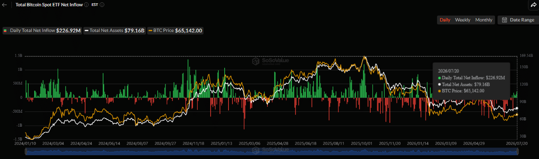Open info icon beside chart title
539x159 pixels.
coord(86,5)
